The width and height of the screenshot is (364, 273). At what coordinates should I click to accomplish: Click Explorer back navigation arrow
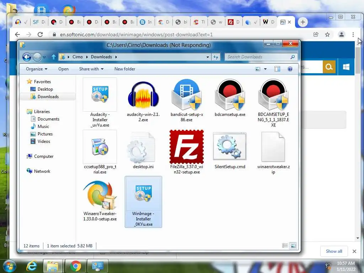click(27, 57)
